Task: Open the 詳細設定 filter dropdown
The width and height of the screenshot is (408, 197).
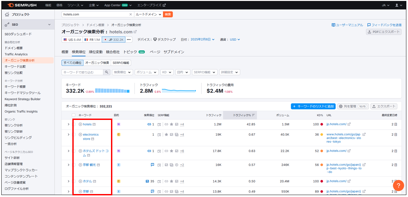Action: [229, 72]
